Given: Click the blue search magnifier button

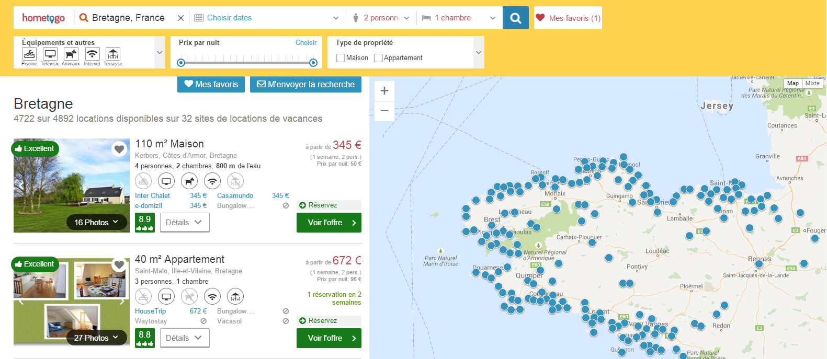Looking at the screenshot, I should [x=515, y=18].
